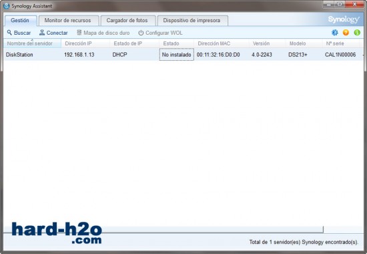Sort by Estado de IP column
This screenshot has width=367, height=254.
coord(134,43)
